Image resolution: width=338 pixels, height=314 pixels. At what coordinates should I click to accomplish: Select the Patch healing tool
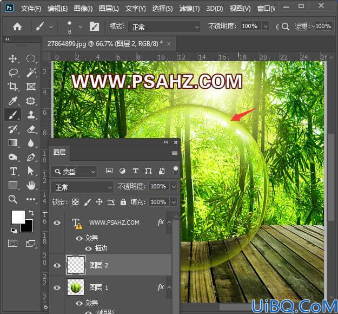point(31,101)
